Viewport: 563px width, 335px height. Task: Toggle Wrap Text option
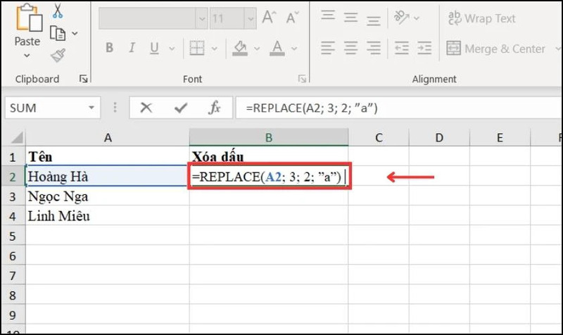click(x=482, y=18)
